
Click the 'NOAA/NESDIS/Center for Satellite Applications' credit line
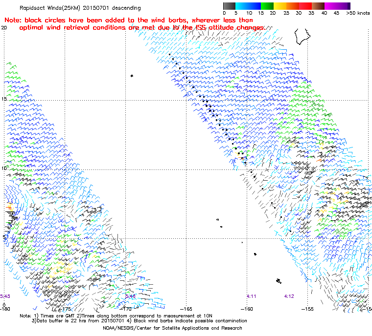pos(172,328)
